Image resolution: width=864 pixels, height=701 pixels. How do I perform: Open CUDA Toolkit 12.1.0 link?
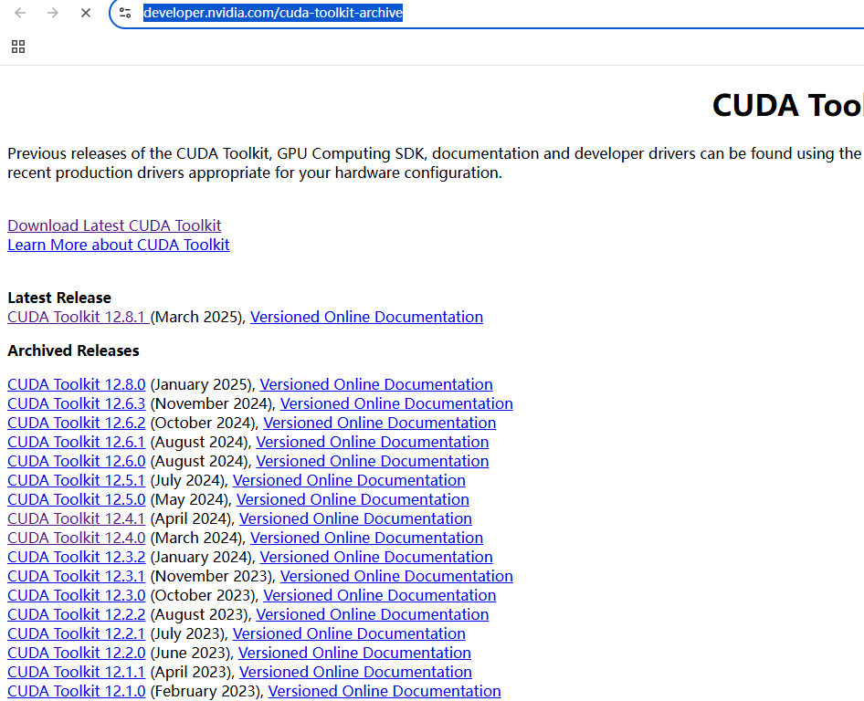(x=77, y=692)
